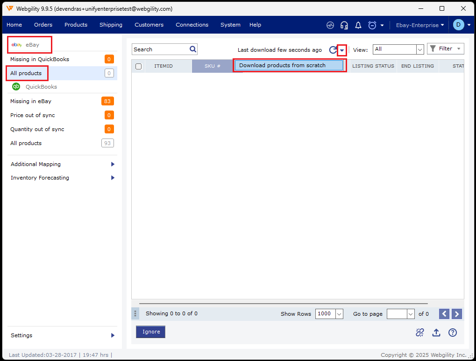Click the unlink products icon
Screen dimensions: 476x361
click(420, 333)
